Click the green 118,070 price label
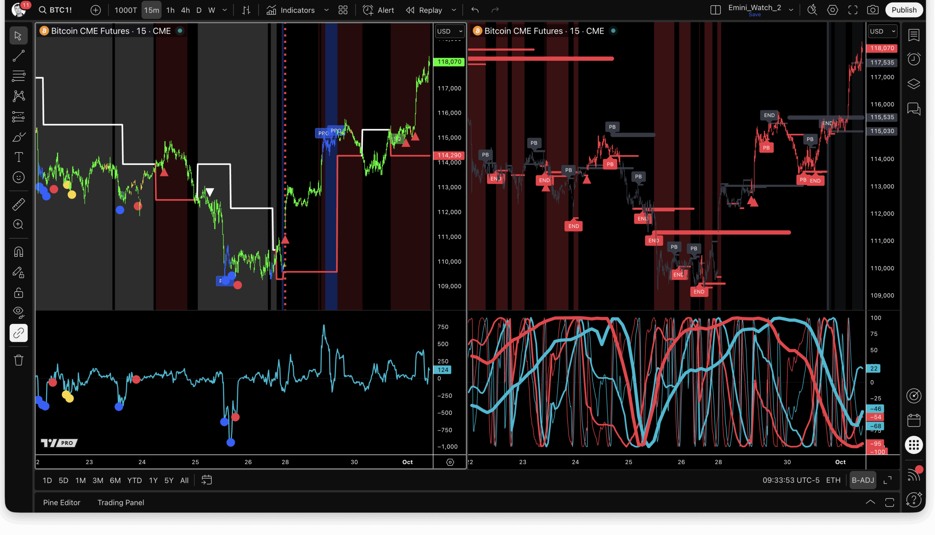The width and height of the screenshot is (935, 535). [x=449, y=62]
